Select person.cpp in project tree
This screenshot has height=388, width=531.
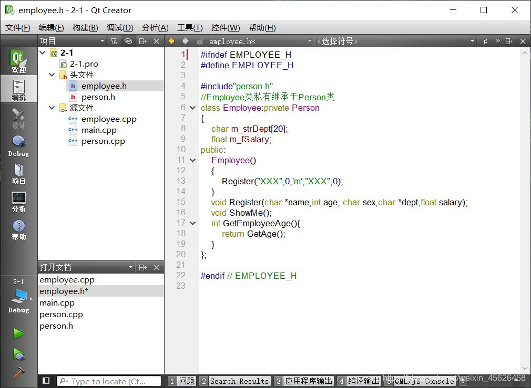[x=103, y=141]
